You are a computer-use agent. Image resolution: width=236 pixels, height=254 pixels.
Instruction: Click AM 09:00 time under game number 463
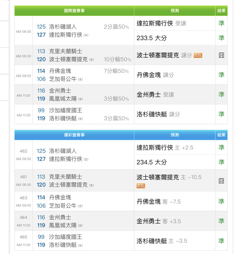(x=24, y=205)
